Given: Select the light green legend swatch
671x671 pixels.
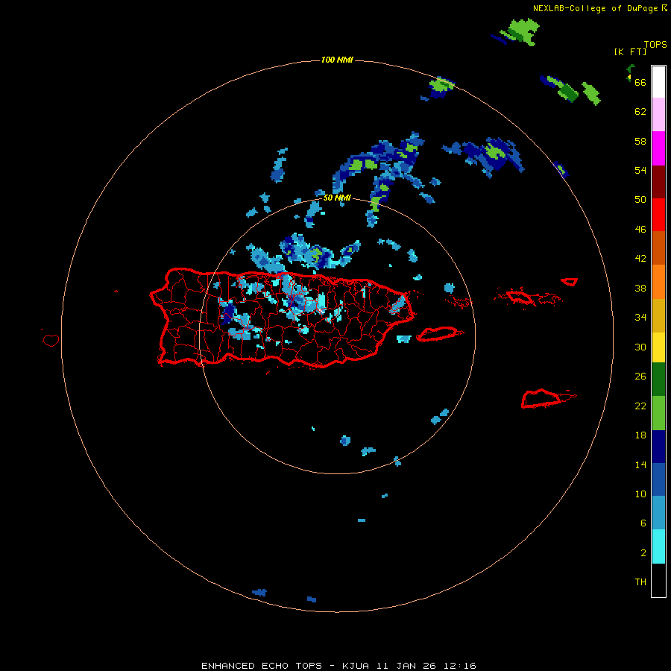Looking at the screenshot, I should 658,413.
